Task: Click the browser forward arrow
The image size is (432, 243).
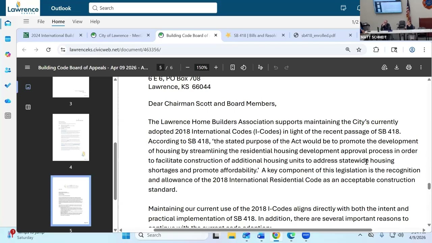Action: pos(36,50)
